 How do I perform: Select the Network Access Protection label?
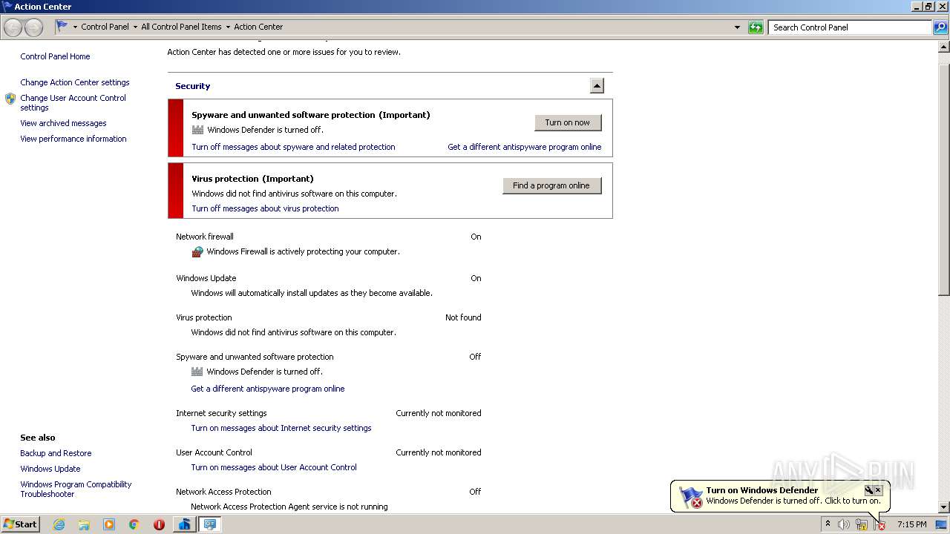[x=223, y=492]
